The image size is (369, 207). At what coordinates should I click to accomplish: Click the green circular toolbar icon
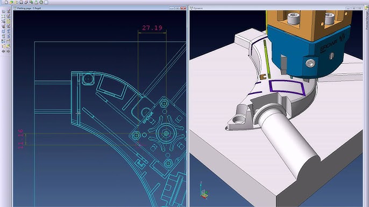pos(41,2)
